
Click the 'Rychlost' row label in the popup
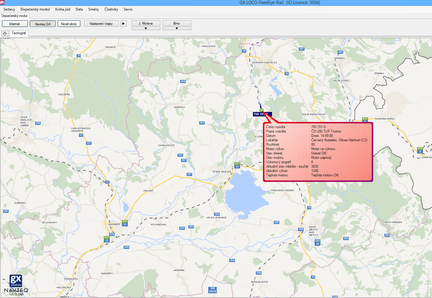(273, 144)
